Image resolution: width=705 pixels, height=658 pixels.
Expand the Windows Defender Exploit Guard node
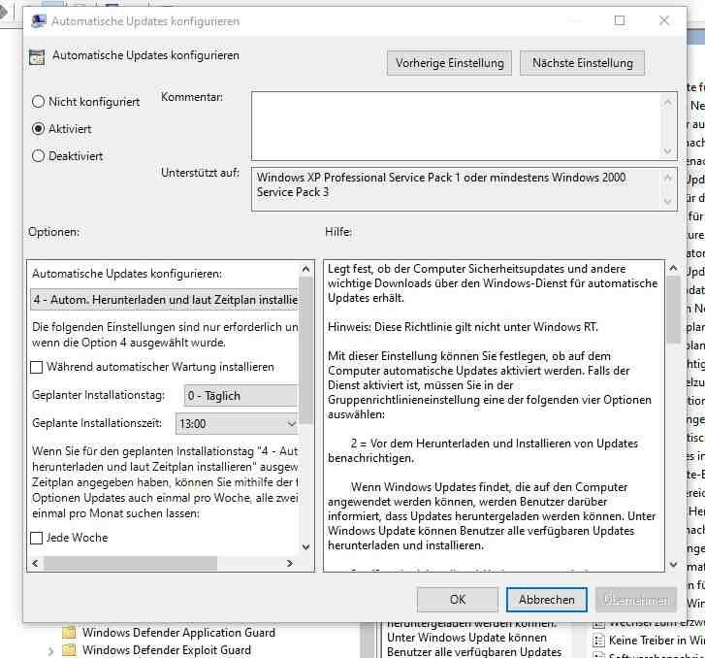[50, 651]
